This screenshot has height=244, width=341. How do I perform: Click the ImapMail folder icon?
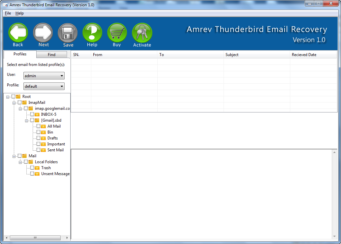coord(24,103)
